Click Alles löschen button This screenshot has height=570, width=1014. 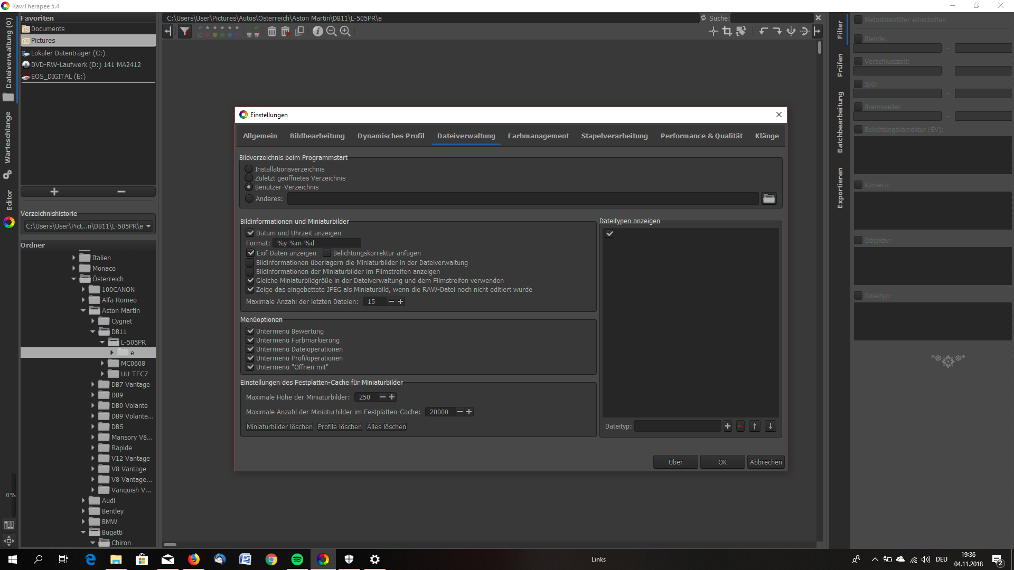pyautogui.click(x=387, y=426)
